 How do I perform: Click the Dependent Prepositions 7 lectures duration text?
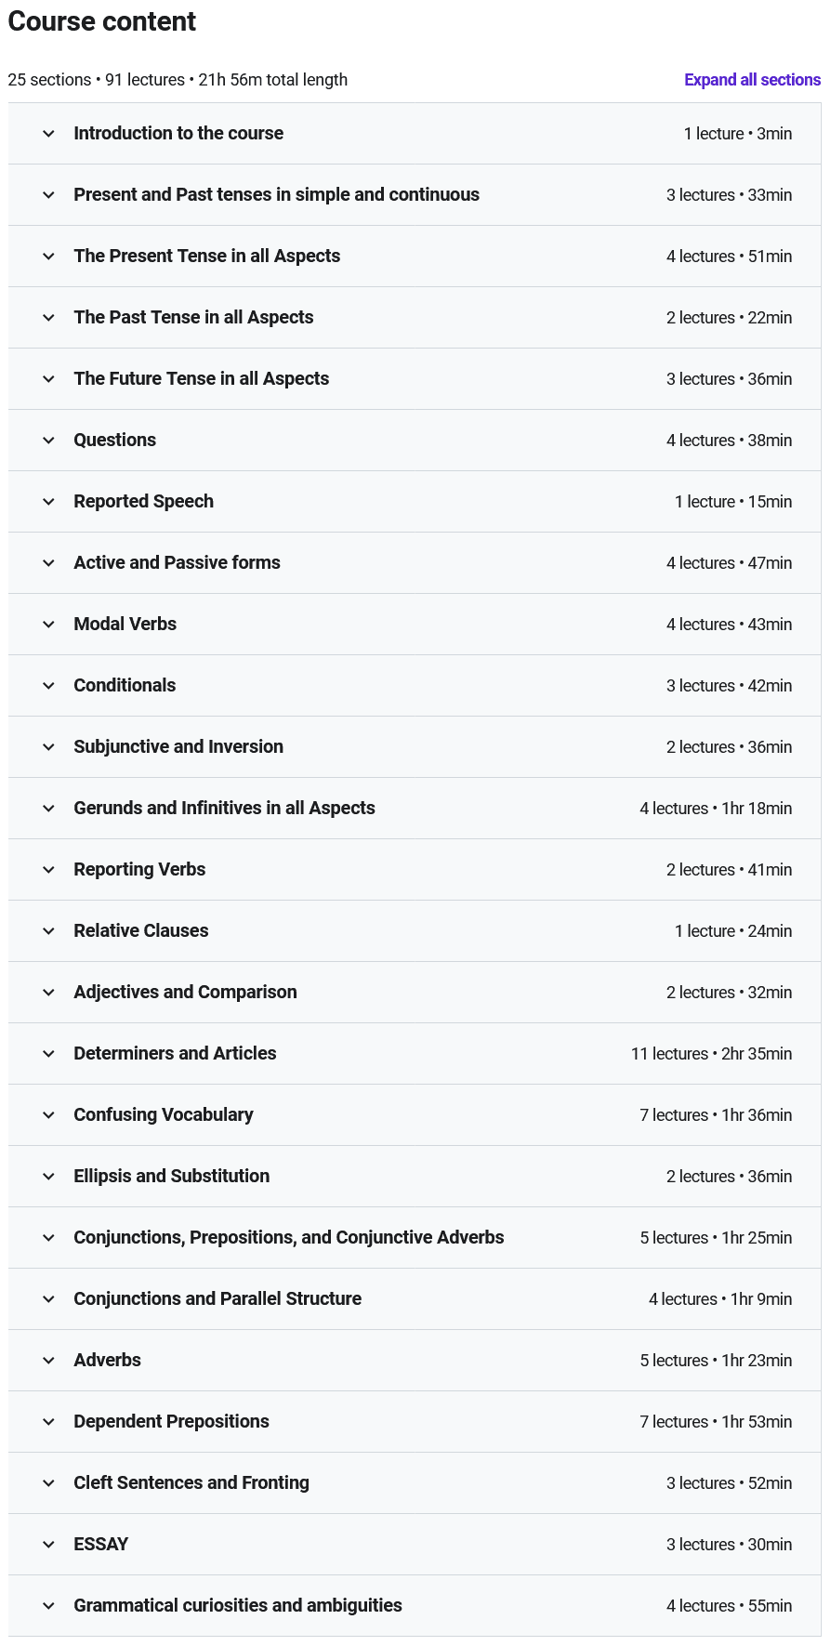coord(716,1422)
